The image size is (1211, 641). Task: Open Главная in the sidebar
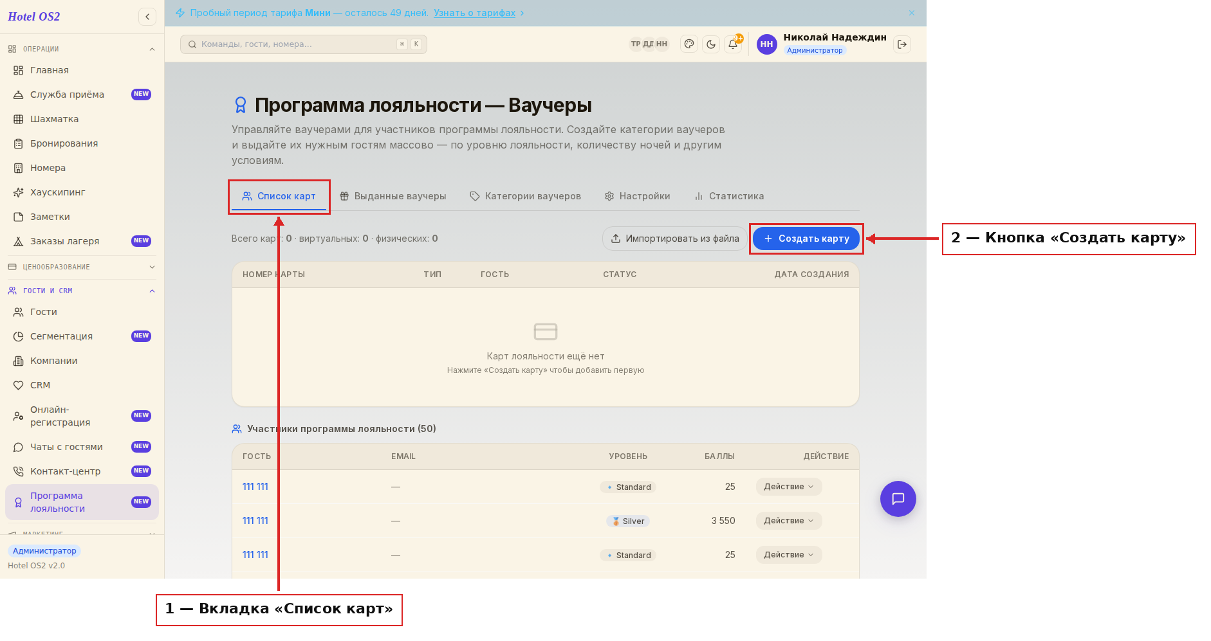pos(82,70)
